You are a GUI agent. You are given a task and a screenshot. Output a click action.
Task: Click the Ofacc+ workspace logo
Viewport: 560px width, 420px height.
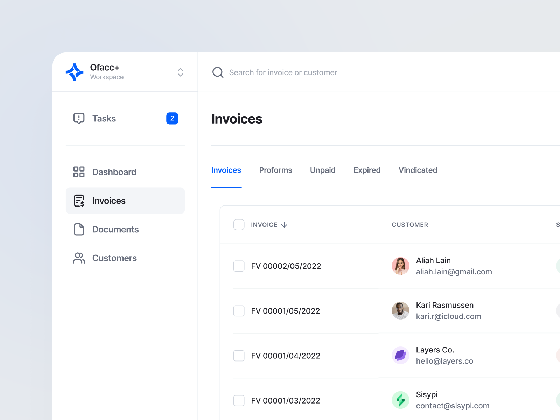[x=74, y=72]
